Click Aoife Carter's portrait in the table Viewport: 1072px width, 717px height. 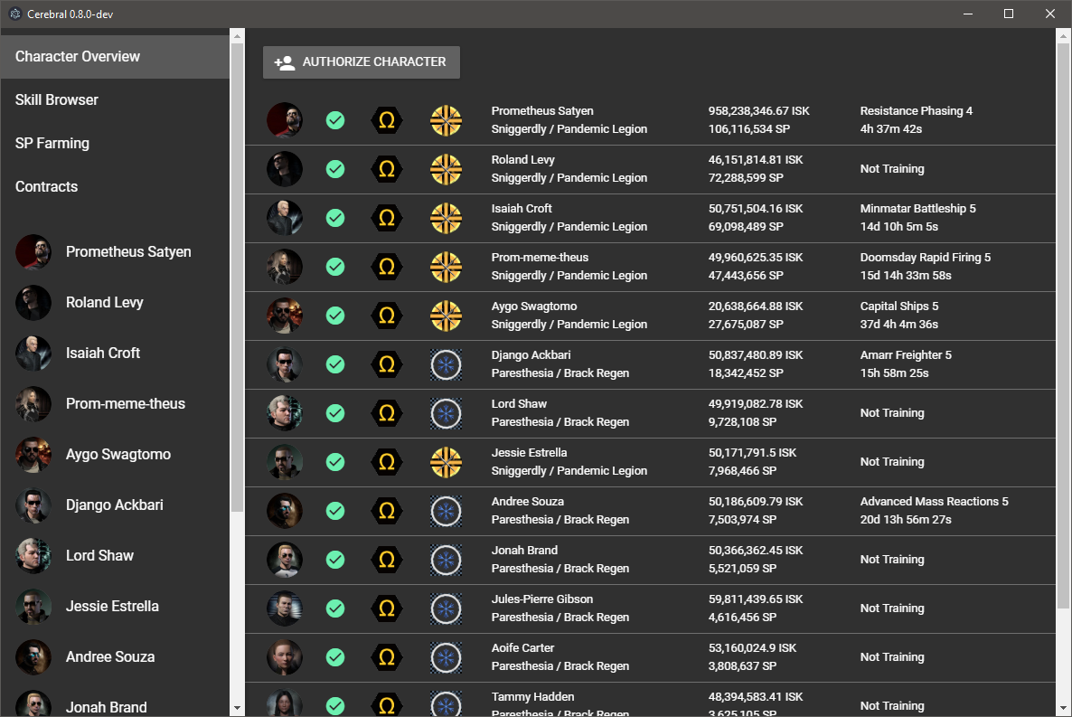285,657
